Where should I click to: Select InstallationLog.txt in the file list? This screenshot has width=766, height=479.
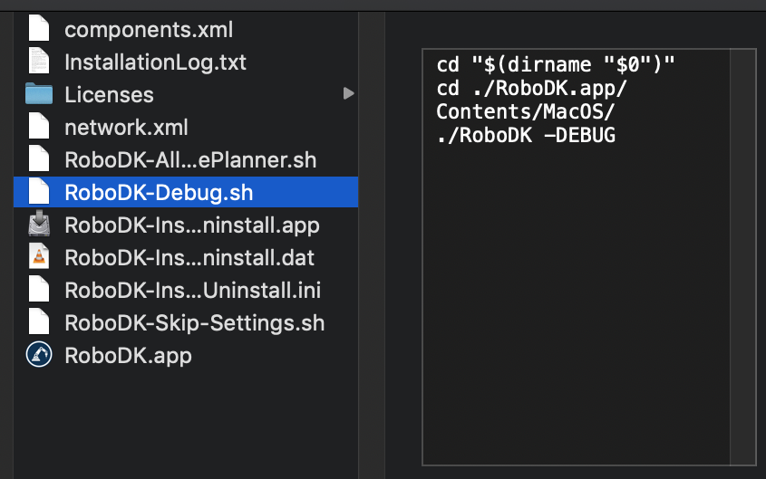click(155, 62)
